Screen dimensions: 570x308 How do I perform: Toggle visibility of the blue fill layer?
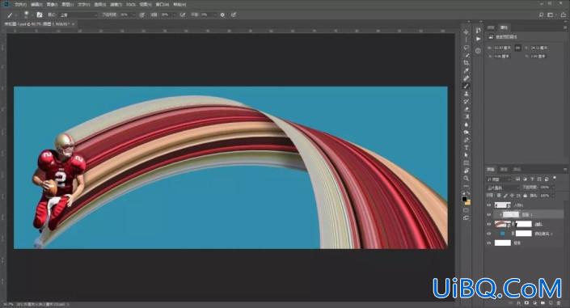click(x=489, y=234)
